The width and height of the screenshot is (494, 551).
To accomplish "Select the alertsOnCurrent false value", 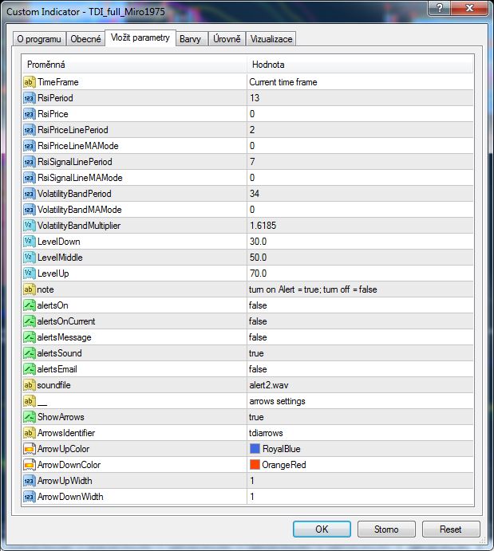I will point(258,321).
